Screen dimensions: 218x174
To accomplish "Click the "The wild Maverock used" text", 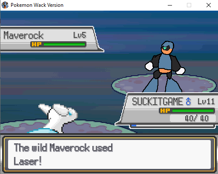I will [x=63, y=148].
